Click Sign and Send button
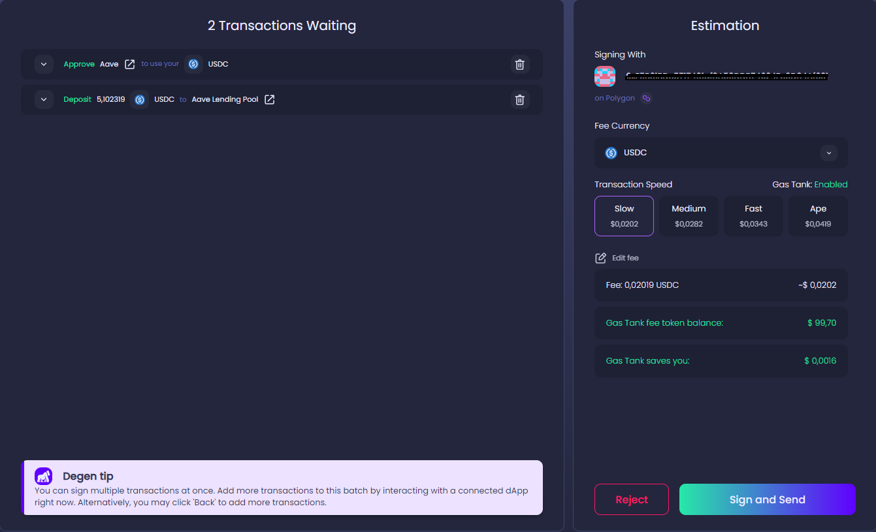The height and width of the screenshot is (532, 876). [x=768, y=499]
